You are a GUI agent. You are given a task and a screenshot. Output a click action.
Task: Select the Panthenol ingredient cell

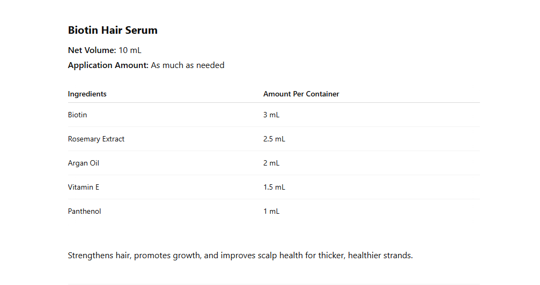coord(85,212)
